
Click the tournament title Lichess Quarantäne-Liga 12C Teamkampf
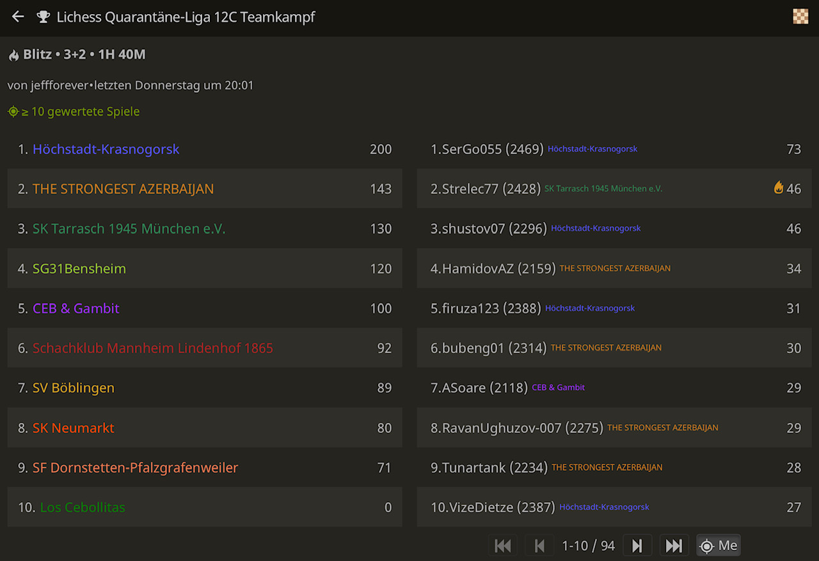(x=186, y=17)
